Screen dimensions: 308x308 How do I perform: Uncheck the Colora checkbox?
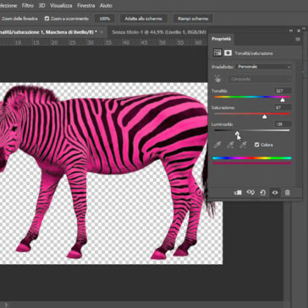[x=256, y=145]
